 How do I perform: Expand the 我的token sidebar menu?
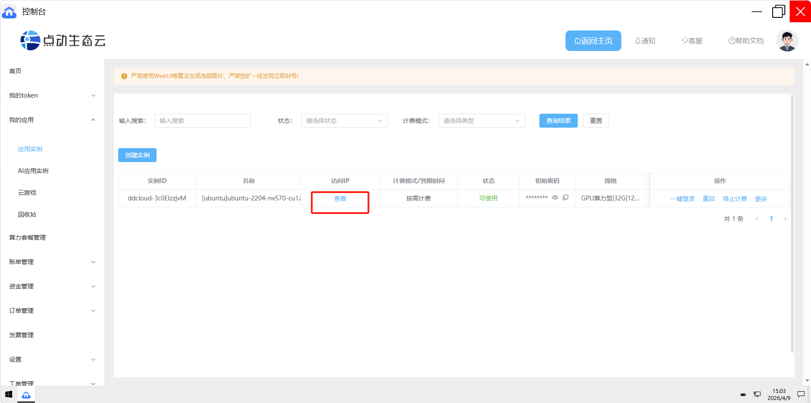[52, 95]
